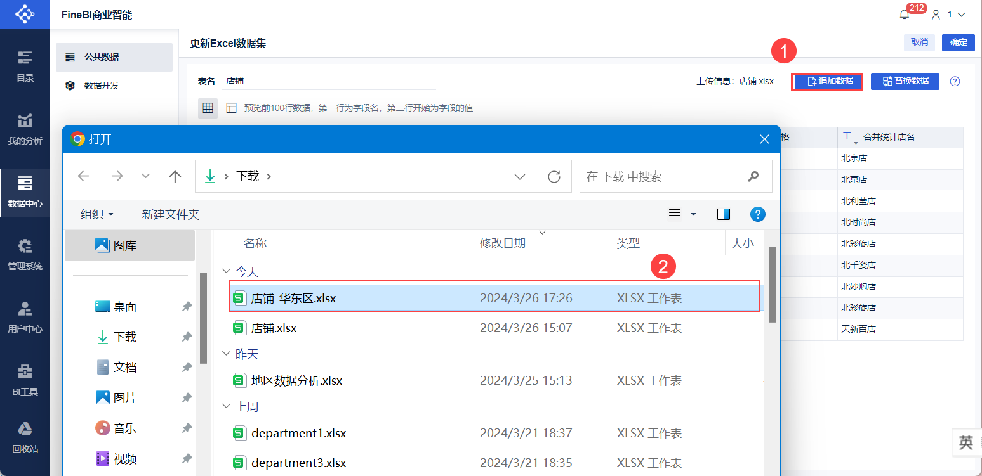The width and height of the screenshot is (982, 476).
Task: Go forward in the file dialog
Action: click(x=117, y=176)
